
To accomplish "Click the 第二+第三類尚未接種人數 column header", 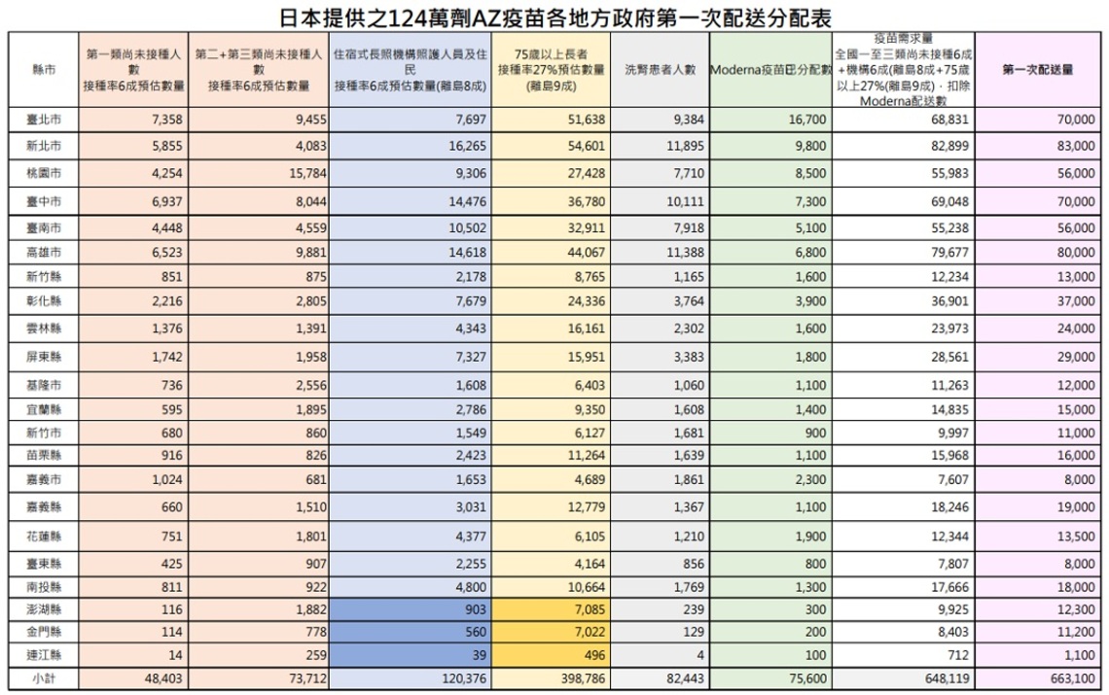I will [x=259, y=69].
